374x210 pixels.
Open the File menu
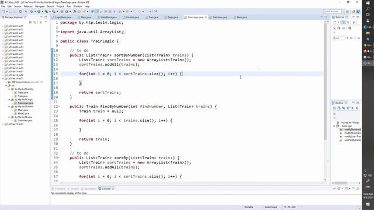pos(3,6)
